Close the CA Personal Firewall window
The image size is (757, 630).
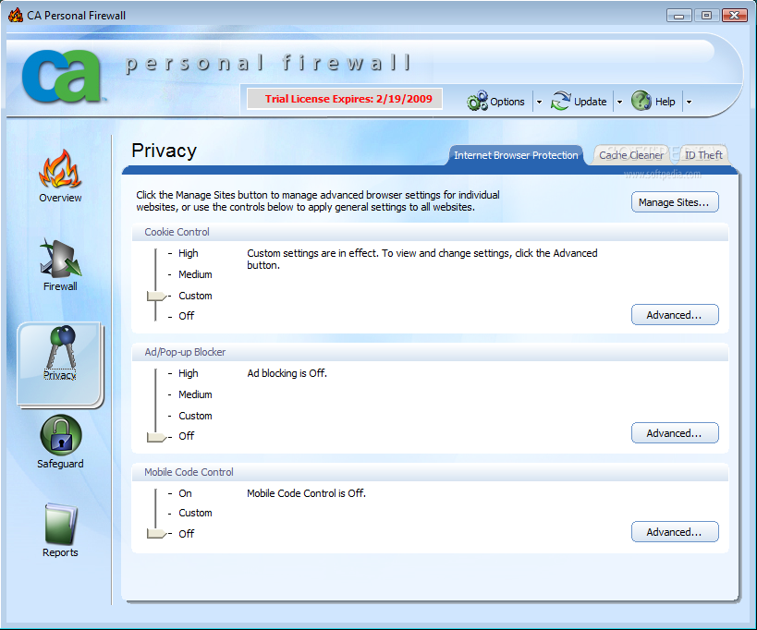point(734,16)
